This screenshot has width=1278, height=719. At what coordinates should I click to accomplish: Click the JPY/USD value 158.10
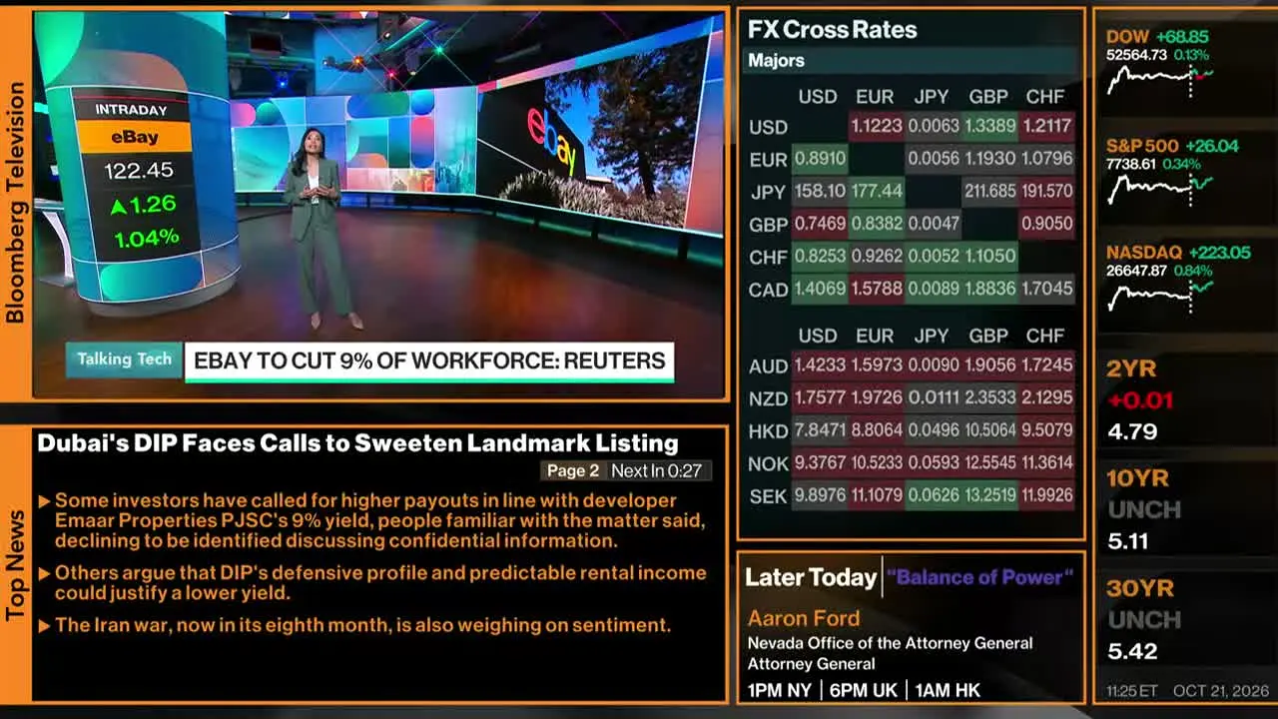(819, 191)
